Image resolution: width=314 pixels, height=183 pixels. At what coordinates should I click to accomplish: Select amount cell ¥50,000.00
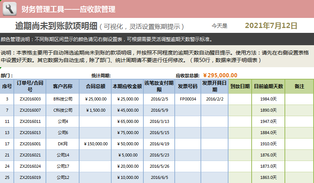(128, 144)
